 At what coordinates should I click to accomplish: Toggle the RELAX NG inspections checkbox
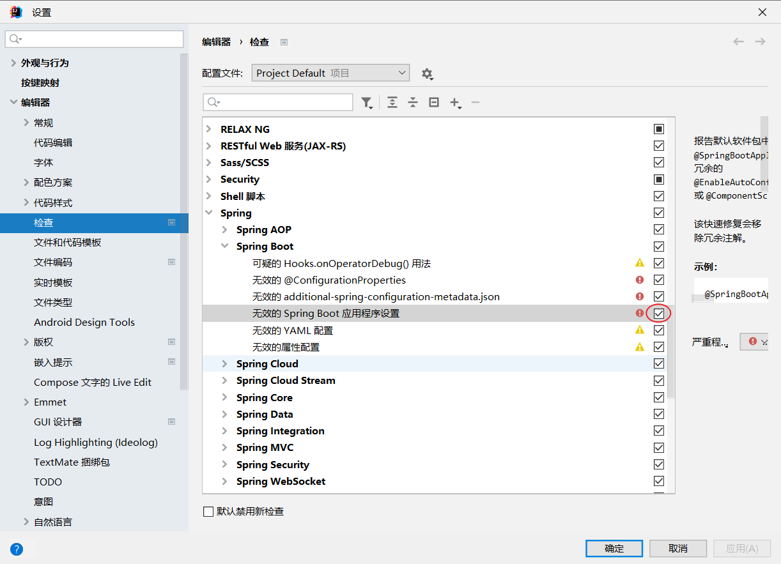point(659,129)
